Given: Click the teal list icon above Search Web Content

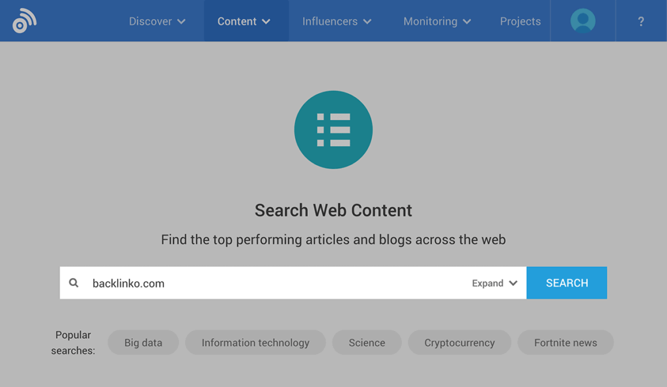Looking at the screenshot, I should [333, 129].
